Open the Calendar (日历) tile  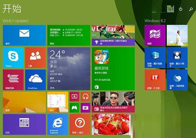click(24, 124)
